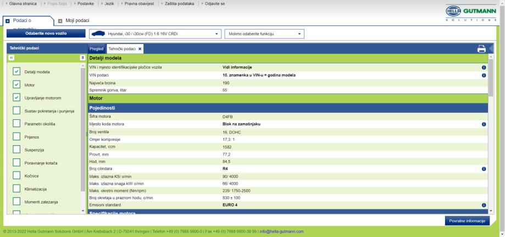Click Maks. okretni moment value 235/ 1750-2500
Screen dimensions: 505x237
pyautogui.click(x=236, y=191)
